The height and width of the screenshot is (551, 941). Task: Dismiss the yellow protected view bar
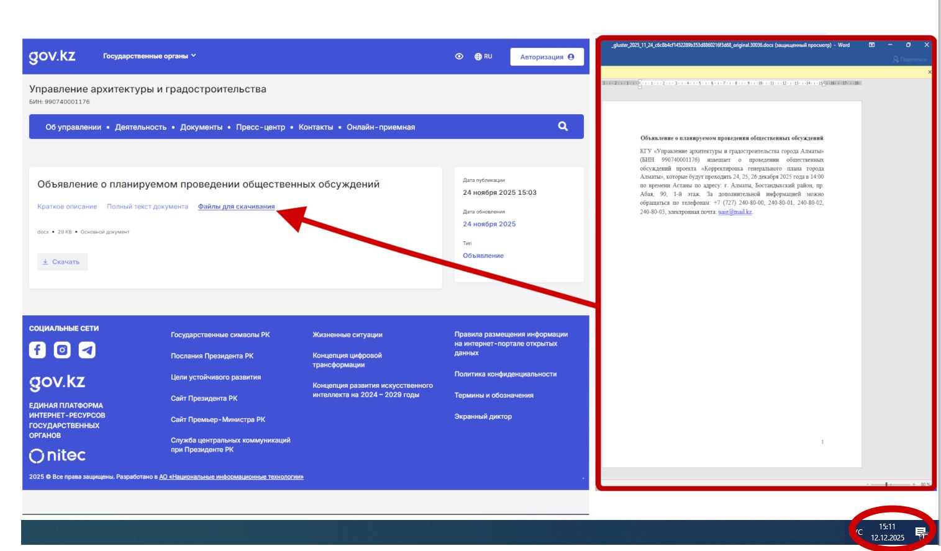929,72
